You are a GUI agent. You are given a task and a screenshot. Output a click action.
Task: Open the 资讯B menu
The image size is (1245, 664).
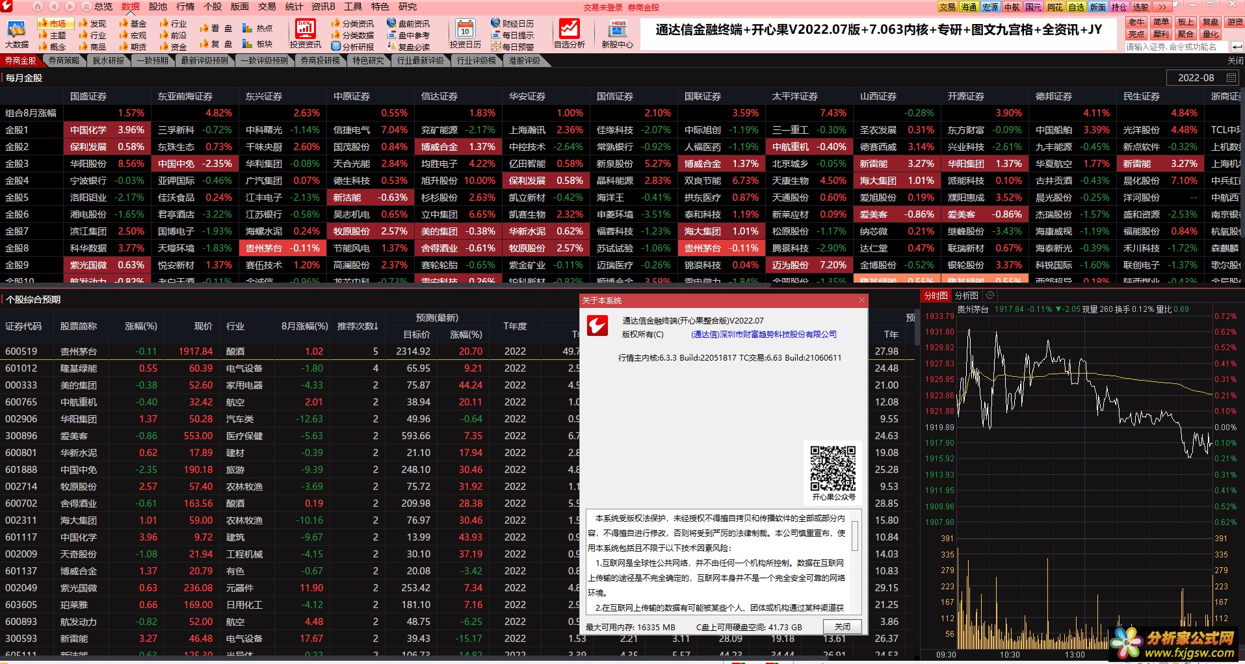click(323, 6)
